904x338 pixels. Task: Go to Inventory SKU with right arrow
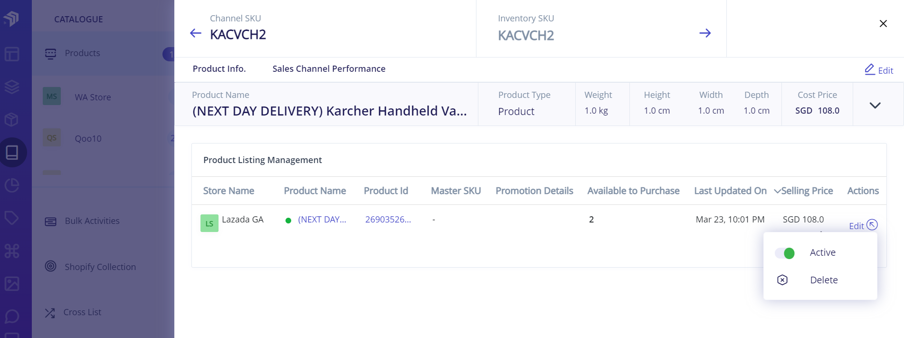point(705,33)
